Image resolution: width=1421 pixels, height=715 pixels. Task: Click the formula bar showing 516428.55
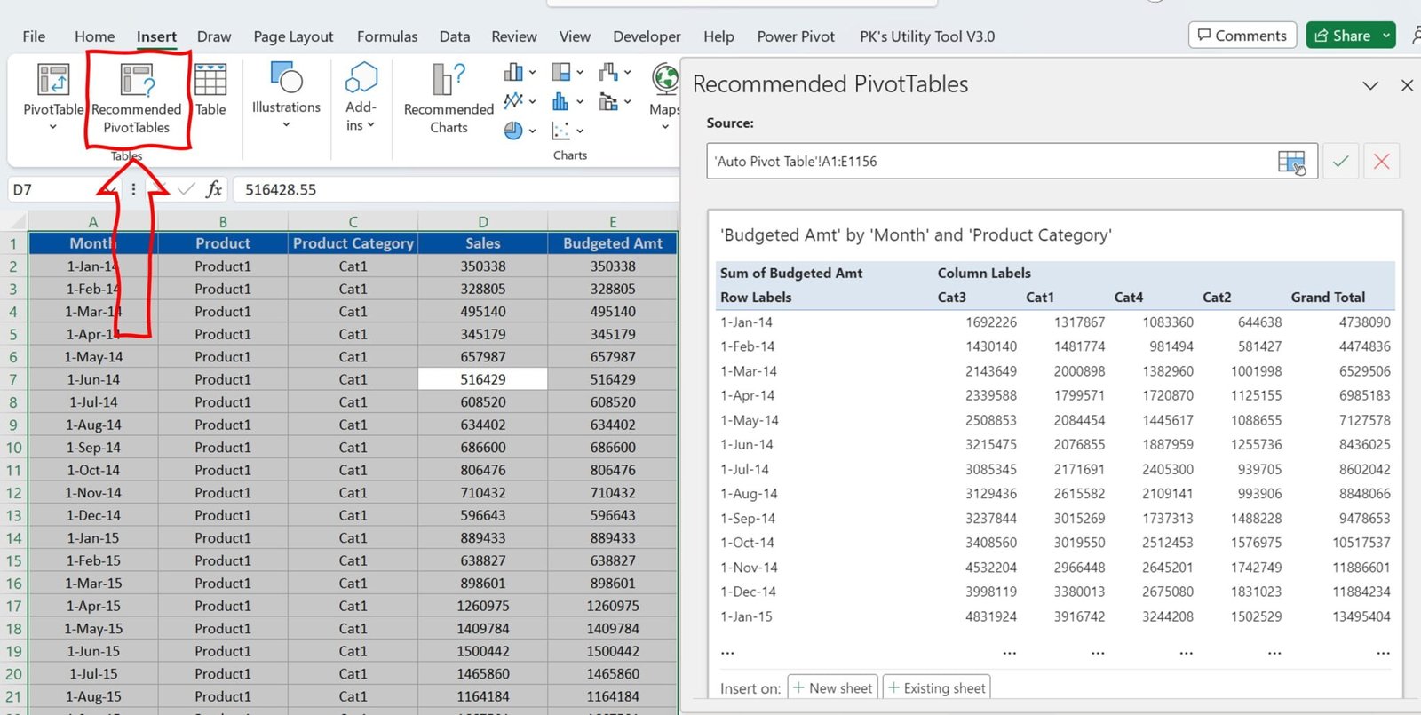[456, 189]
